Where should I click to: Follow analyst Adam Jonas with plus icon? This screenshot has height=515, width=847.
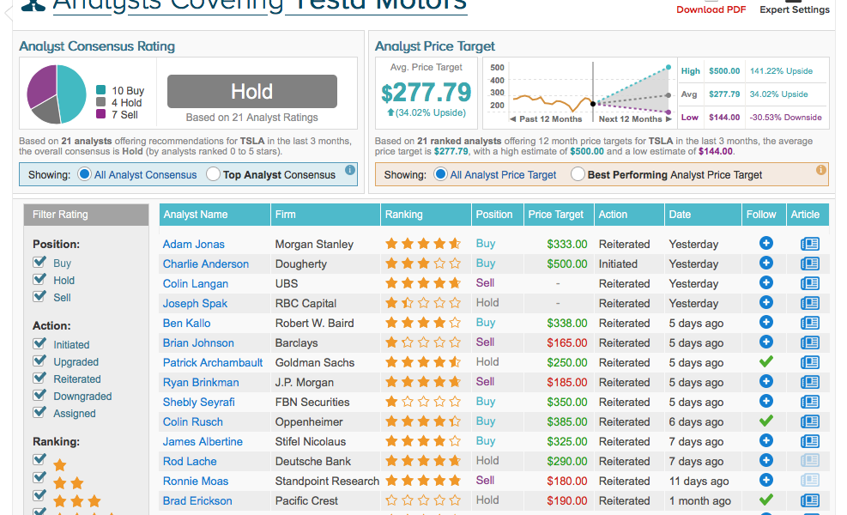click(x=766, y=244)
